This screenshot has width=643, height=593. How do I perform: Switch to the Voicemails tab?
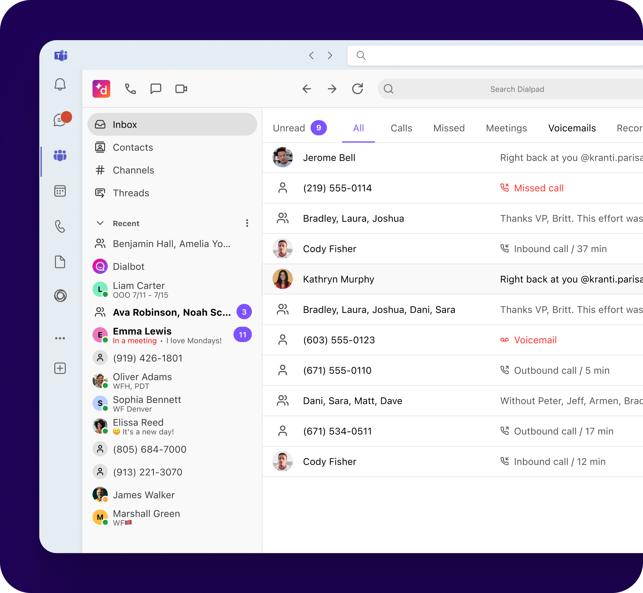(572, 128)
